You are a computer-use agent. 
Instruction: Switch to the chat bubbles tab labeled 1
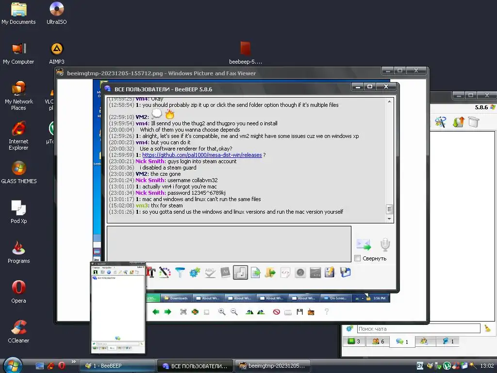(x=401, y=341)
